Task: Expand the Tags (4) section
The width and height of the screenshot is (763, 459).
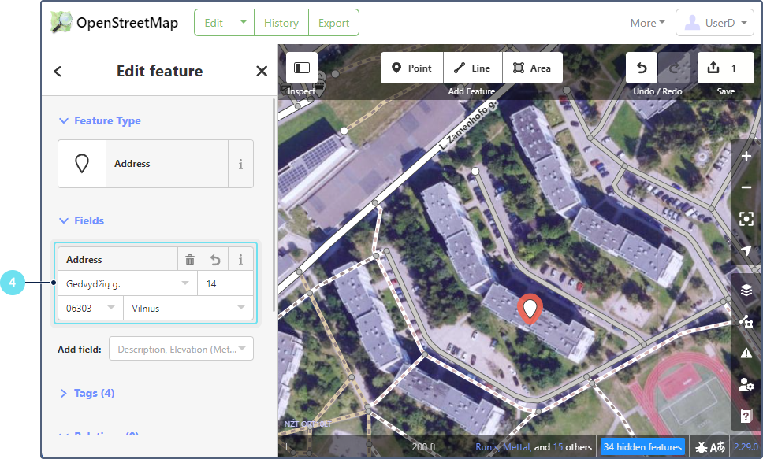Action: click(87, 393)
